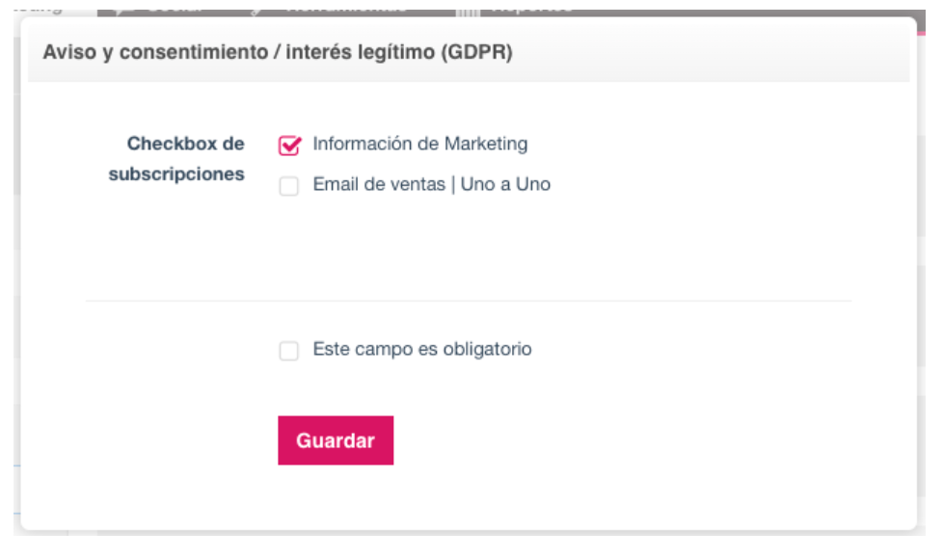Open the Herramientas menu in top bar
The height and width of the screenshot is (559, 943).
pos(342,7)
